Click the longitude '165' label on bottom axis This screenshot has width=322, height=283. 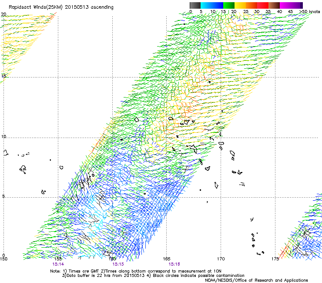(x=167, y=259)
